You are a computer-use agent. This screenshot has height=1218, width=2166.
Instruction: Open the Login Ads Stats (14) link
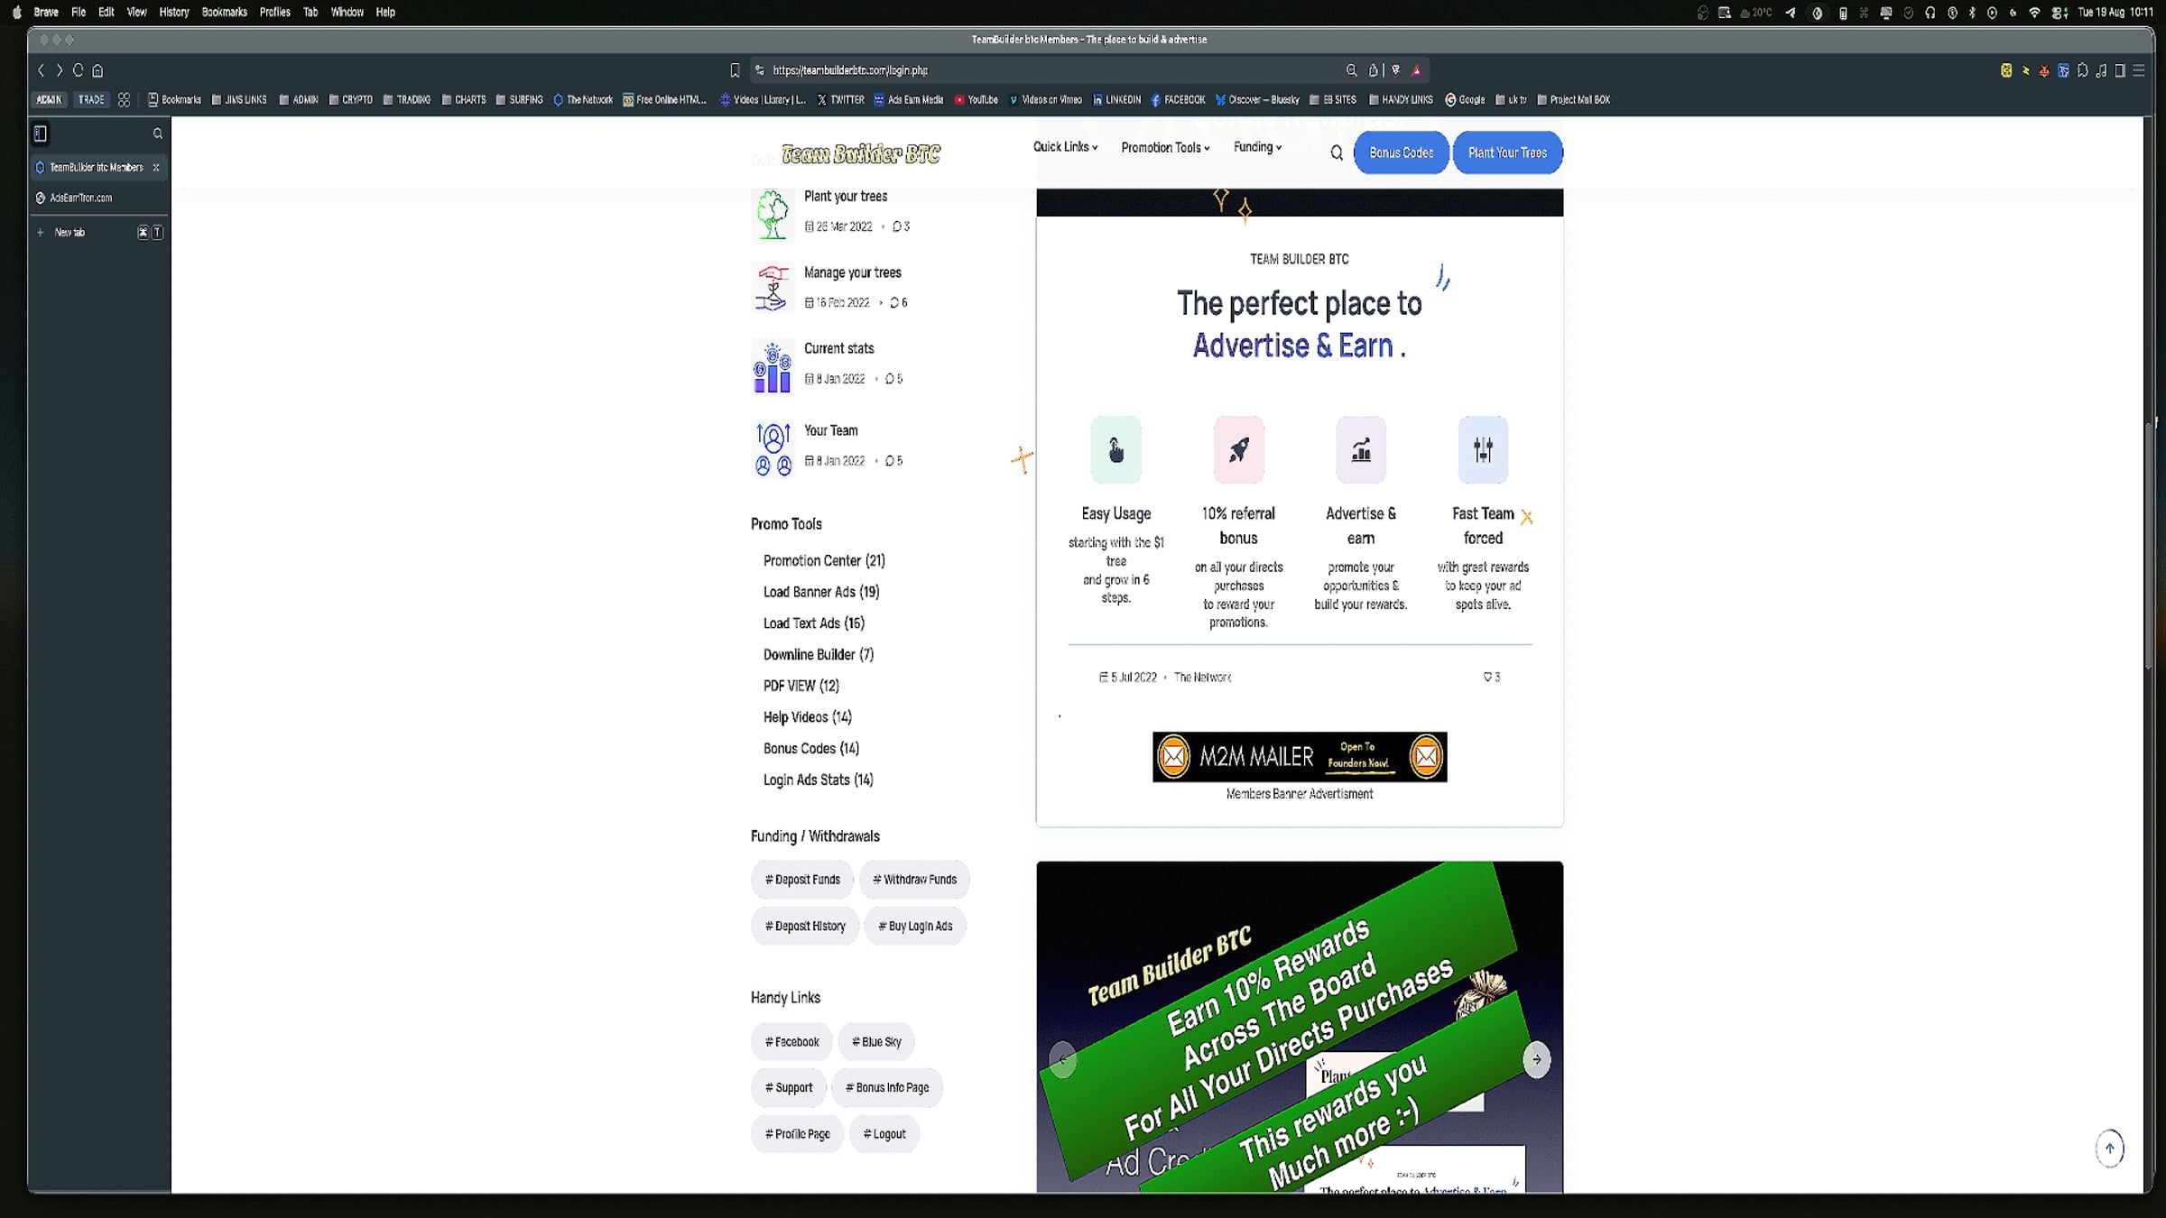click(819, 780)
